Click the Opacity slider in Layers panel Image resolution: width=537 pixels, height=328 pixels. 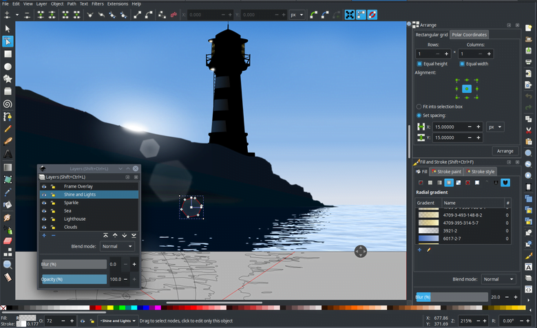click(74, 279)
